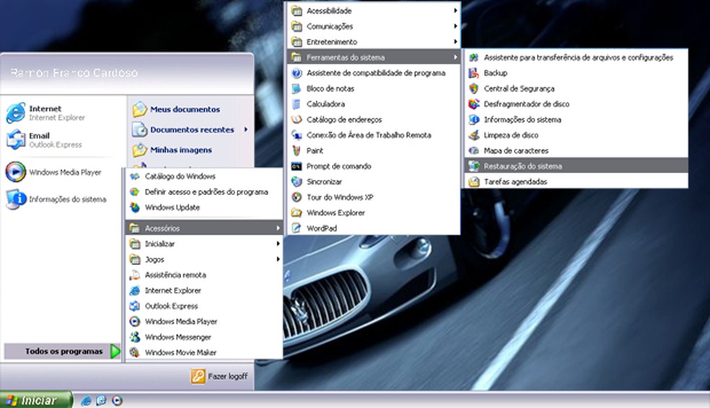The height and width of the screenshot is (408, 710).
Task: Open Tarefas agendadas icon
Action: (x=473, y=182)
